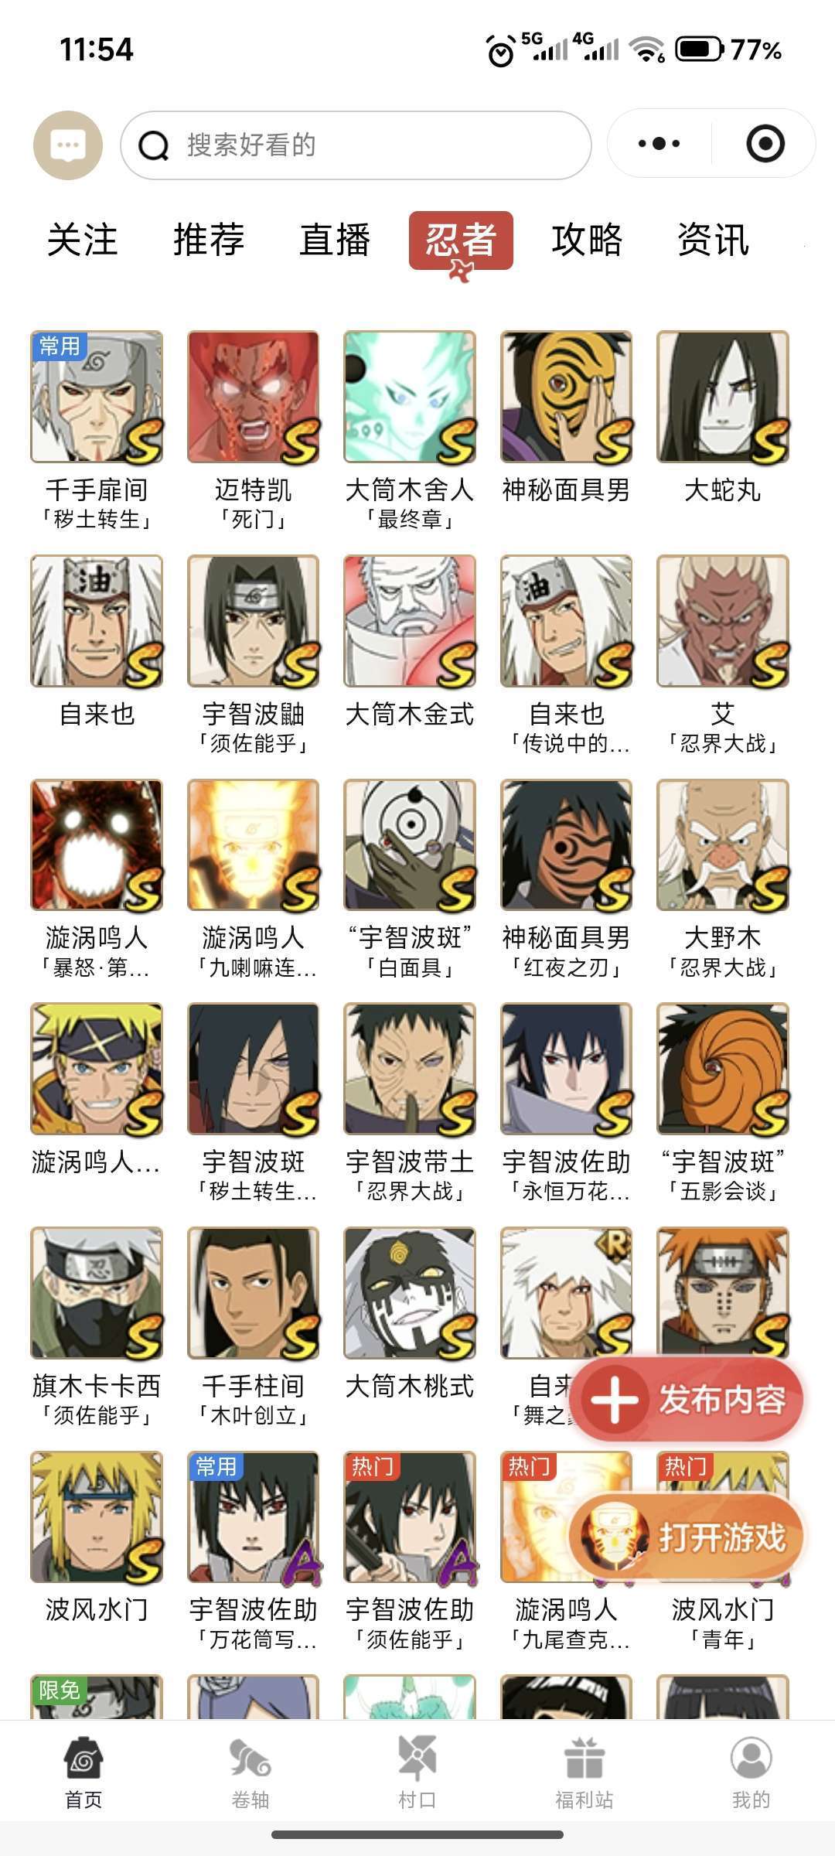Tap the 首页 home icon

[83, 1757]
